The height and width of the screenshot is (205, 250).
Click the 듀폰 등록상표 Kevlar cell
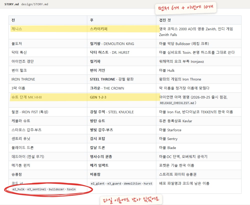[x=199, y=121]
